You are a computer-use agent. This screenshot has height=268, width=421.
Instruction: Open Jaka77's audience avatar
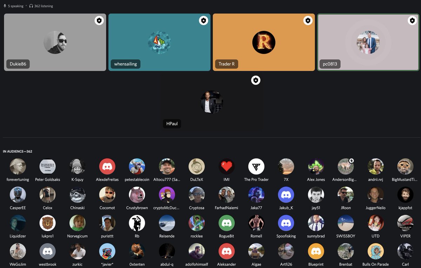coord(256,195)
